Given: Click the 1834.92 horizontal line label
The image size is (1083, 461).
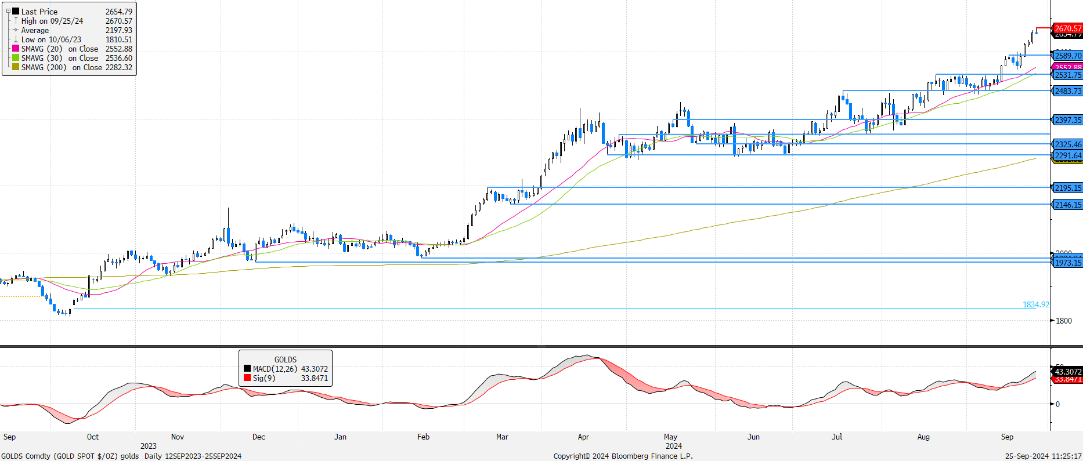Looking at the screenshot, I should (x=1035, y=304).
